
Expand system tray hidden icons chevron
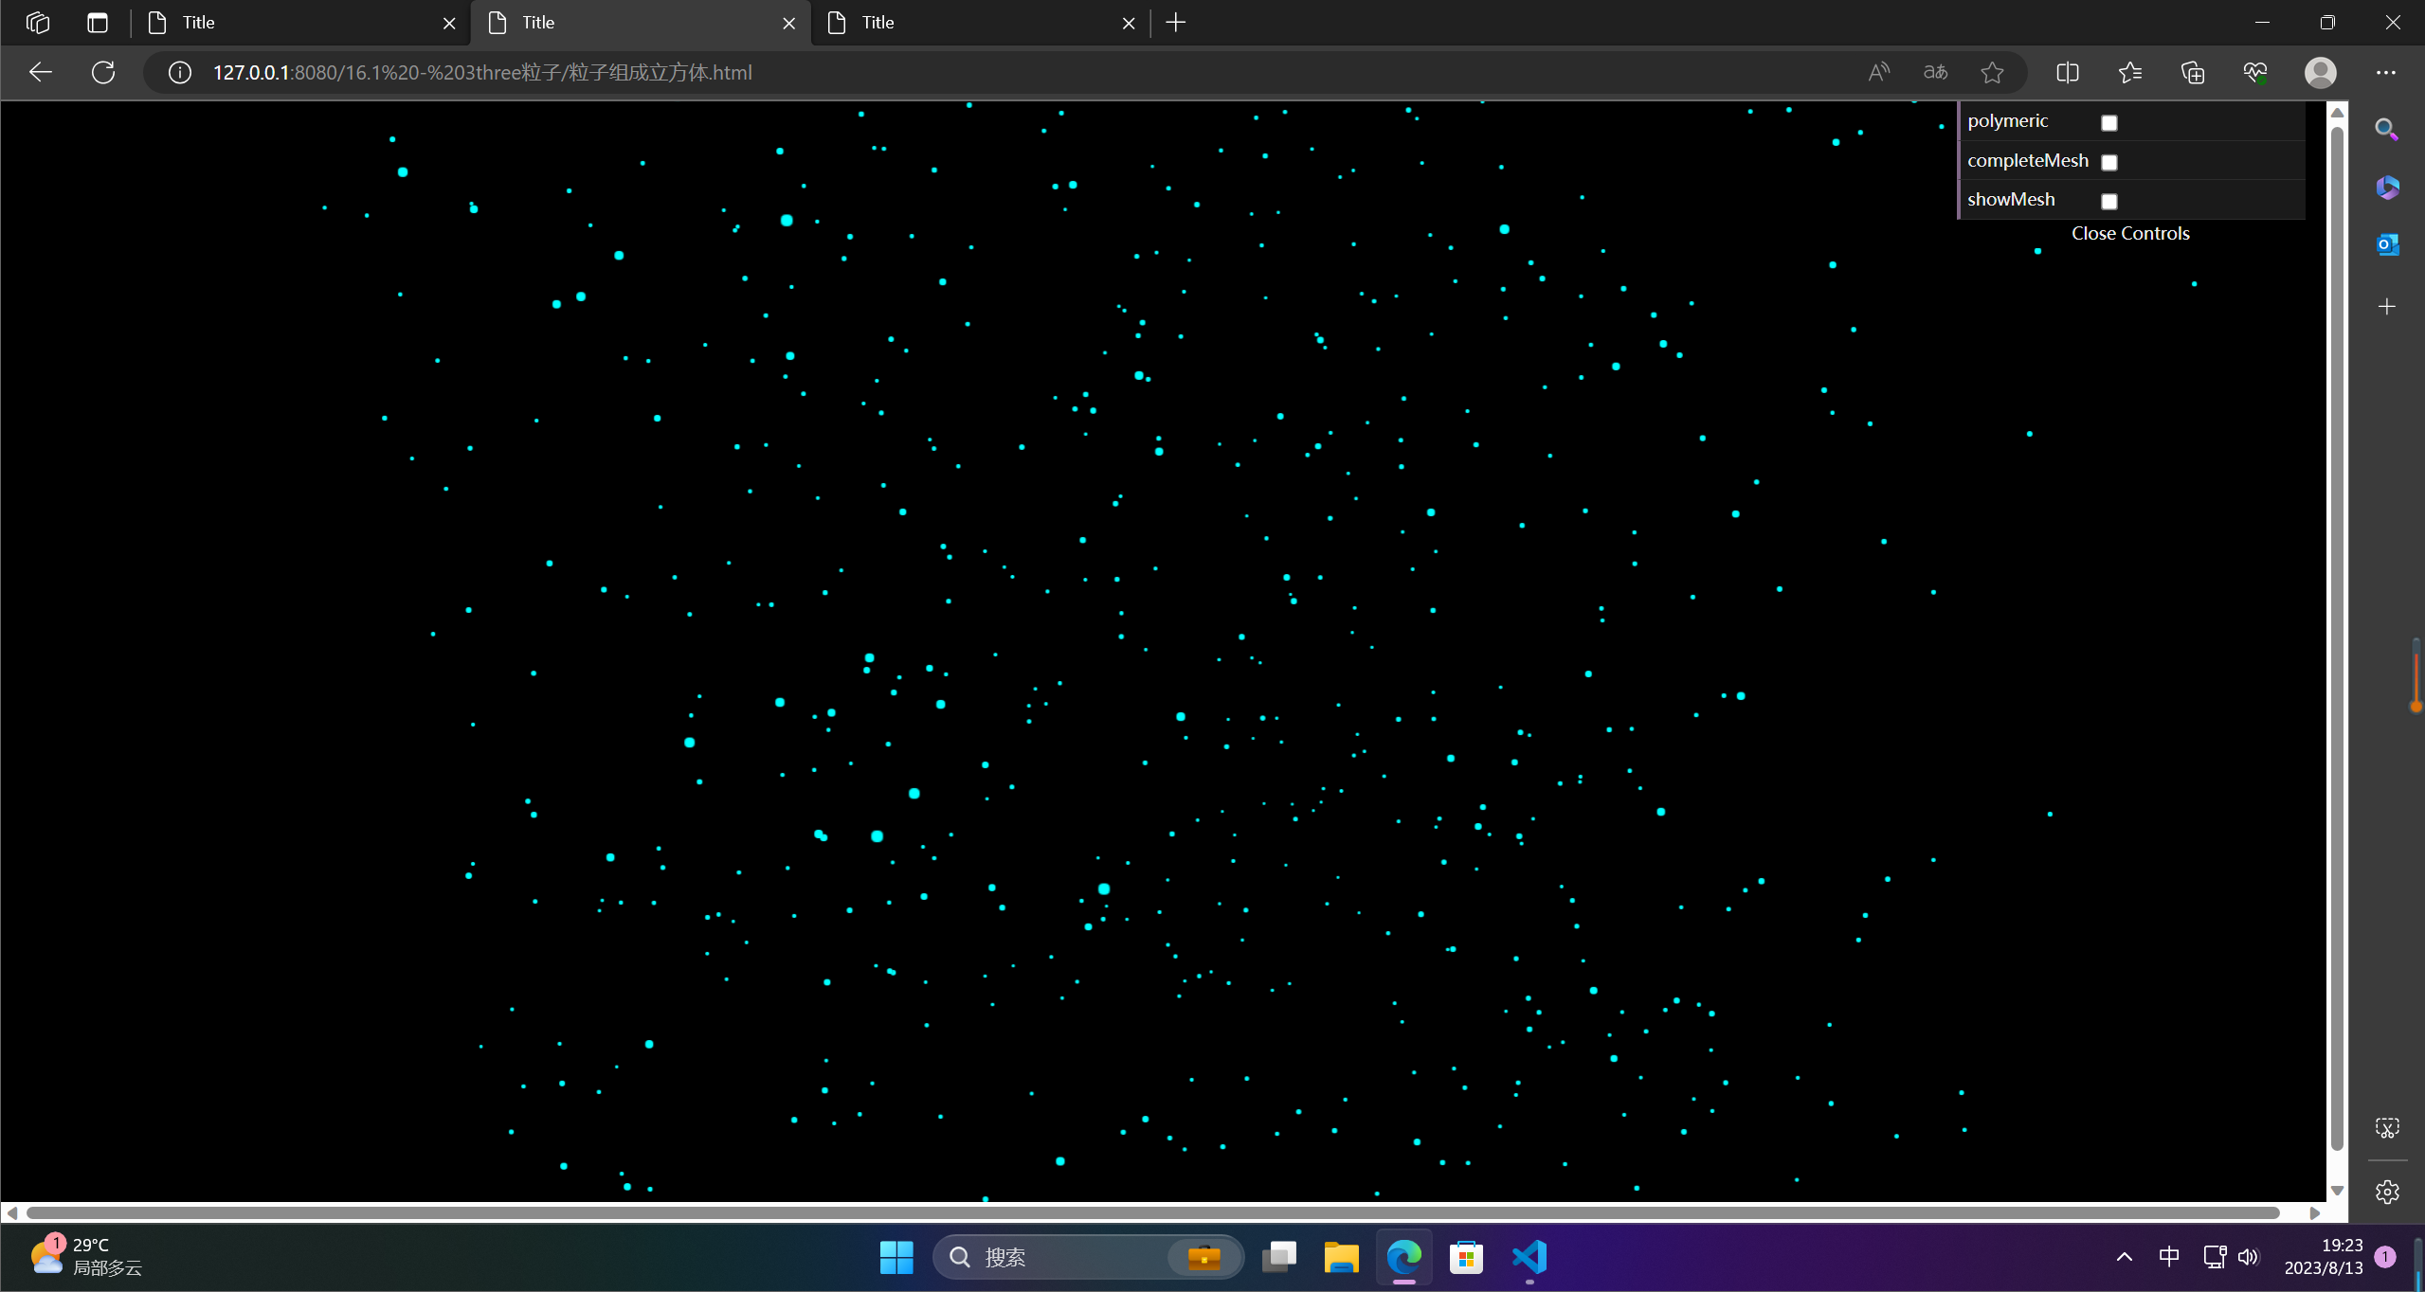pyautogui.click(x=2125, y=1257)
